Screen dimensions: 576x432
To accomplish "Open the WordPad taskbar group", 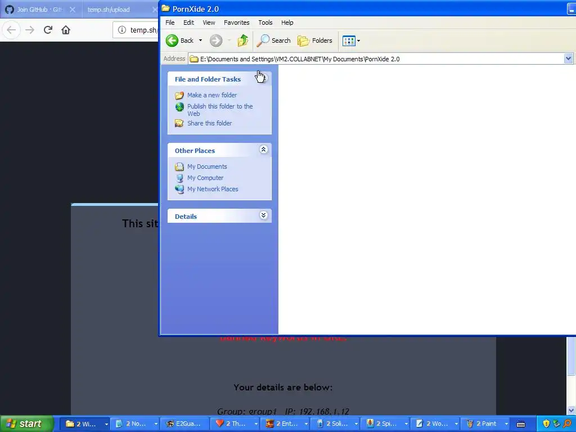I will 436,424.
